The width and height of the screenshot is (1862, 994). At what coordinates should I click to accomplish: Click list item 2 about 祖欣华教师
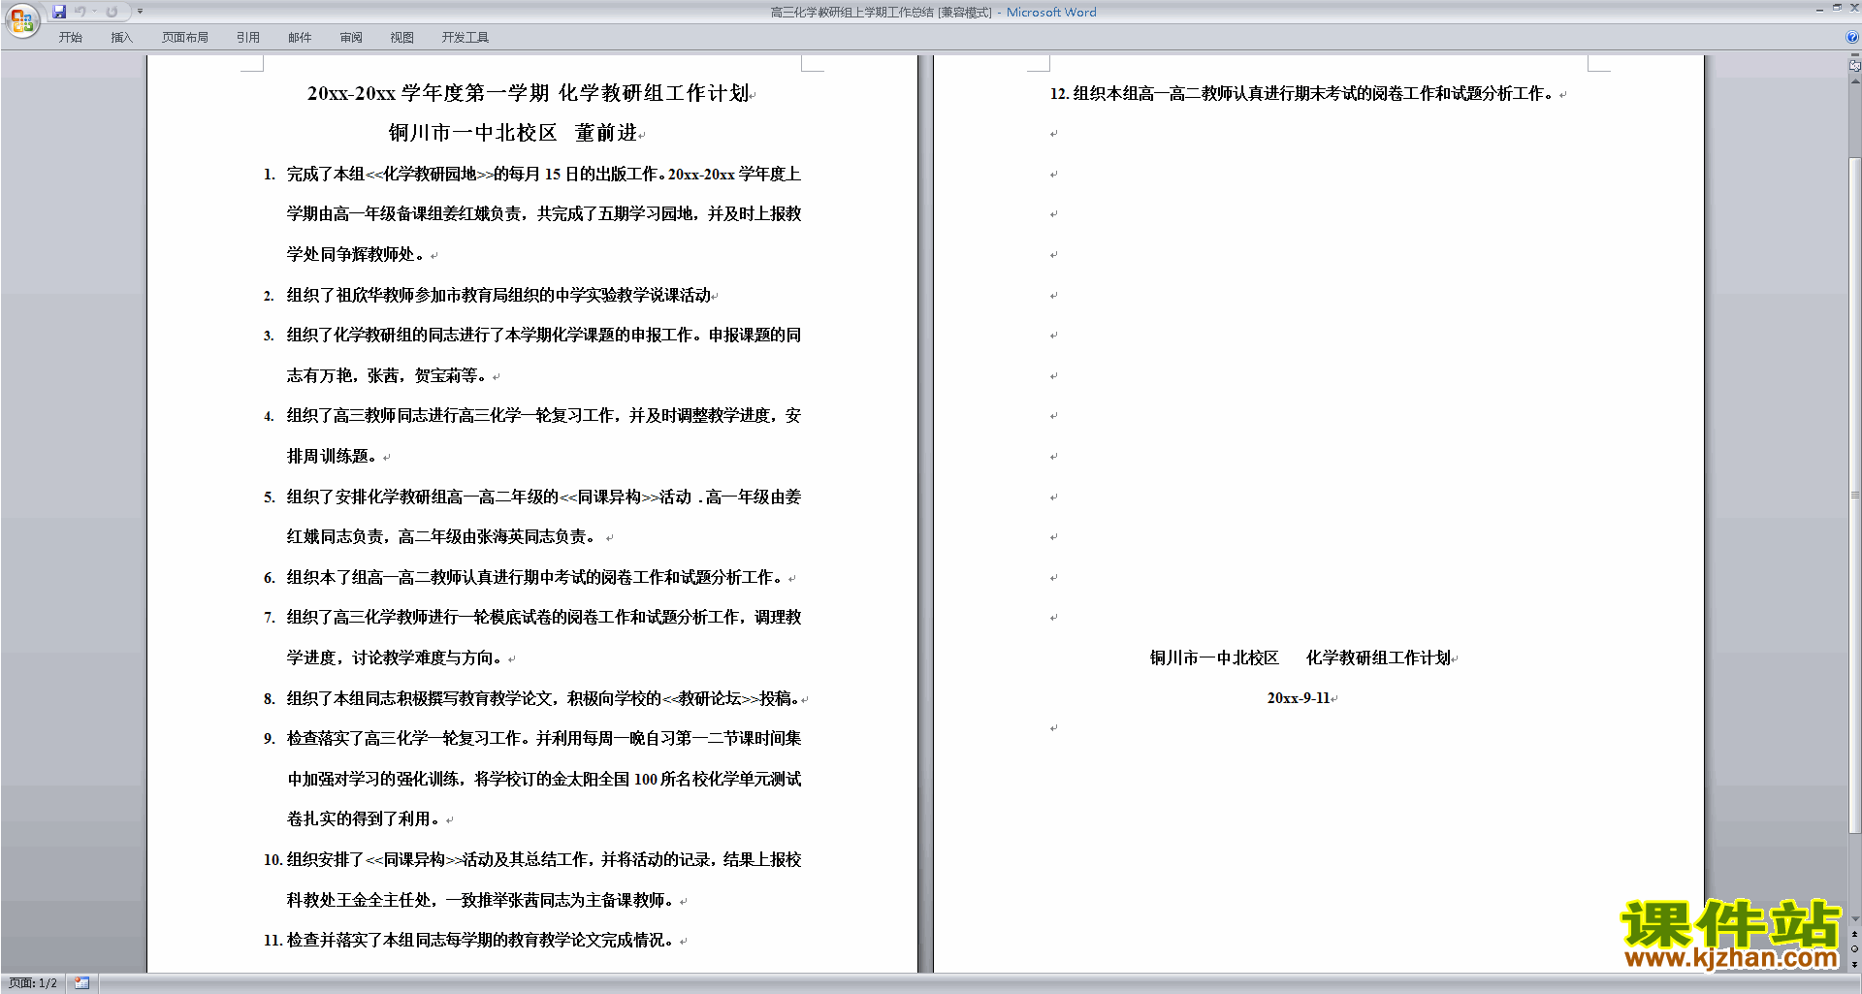[498, 295]
